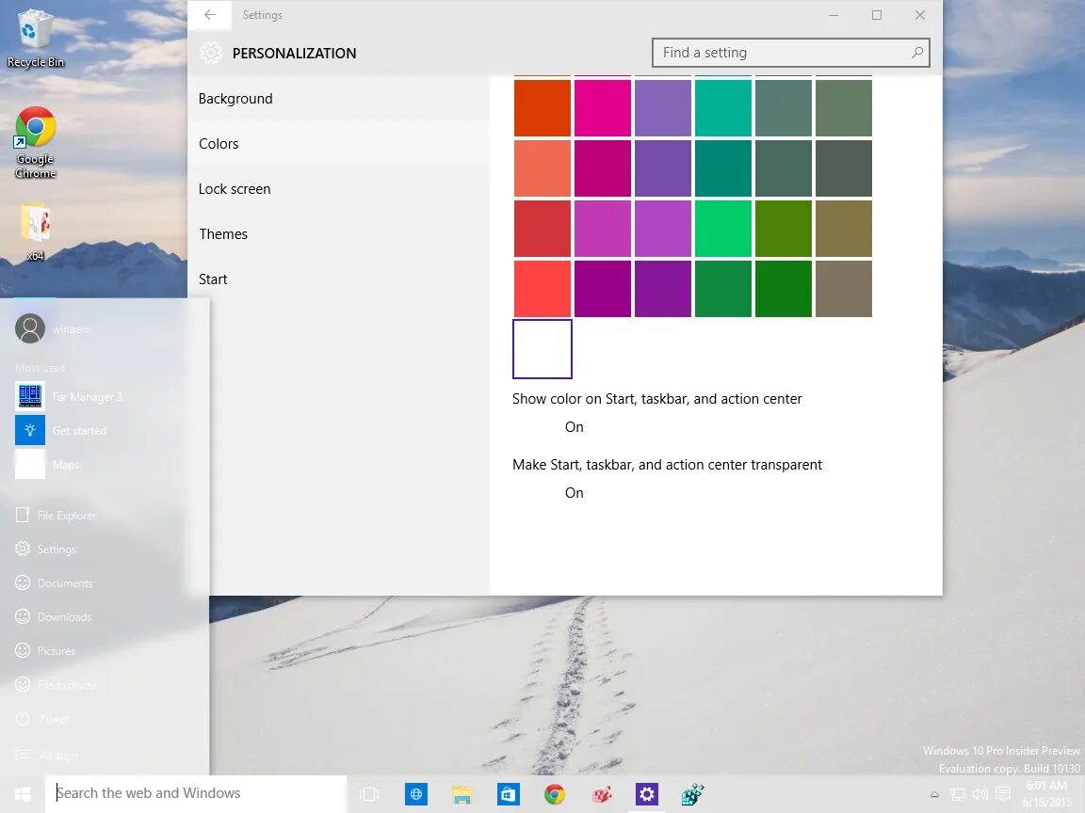Open the Store icon on the taskbar
Screen dimensions: 1085x813
(x=508, y=794)
